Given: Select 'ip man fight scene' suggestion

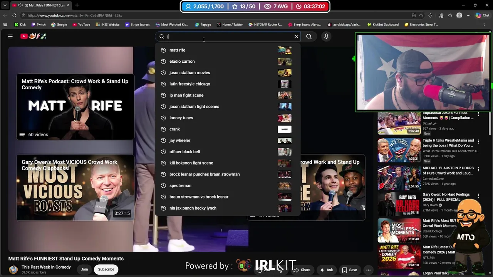Looking at the screenshot, I should [x=228, y=95].
